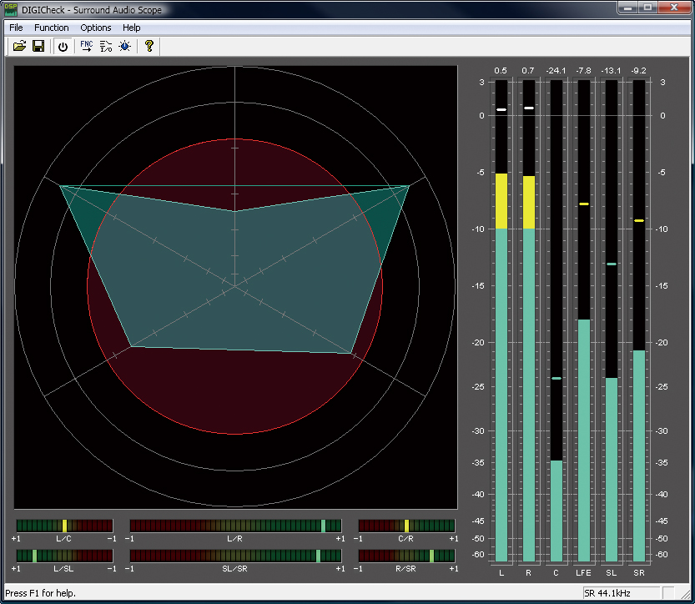Viewport: 695px width, 604px height.
Task: Click the R/SR correlation meter
Action: pos(406,556)
